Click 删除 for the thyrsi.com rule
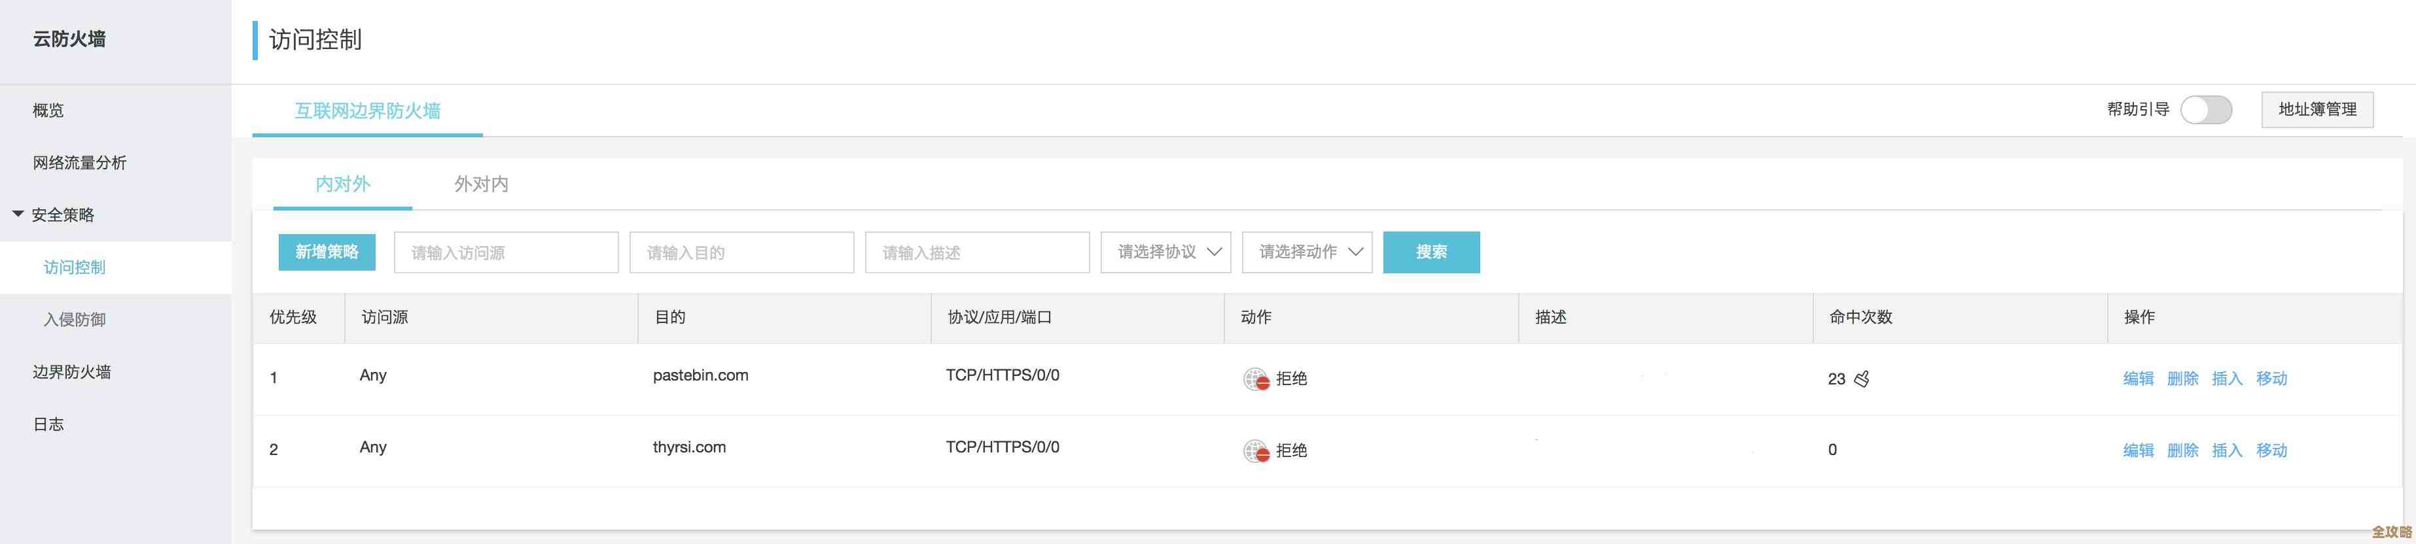 [2182, 450]
